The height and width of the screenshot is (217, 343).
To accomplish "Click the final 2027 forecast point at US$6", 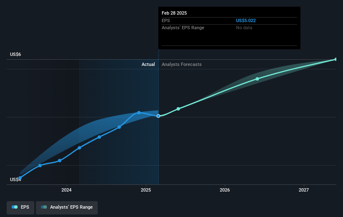I will tap(336, 59).
